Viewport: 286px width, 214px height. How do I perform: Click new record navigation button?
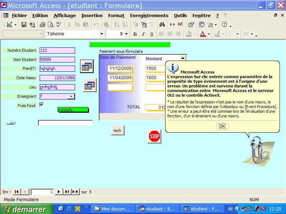coord(75,192)
